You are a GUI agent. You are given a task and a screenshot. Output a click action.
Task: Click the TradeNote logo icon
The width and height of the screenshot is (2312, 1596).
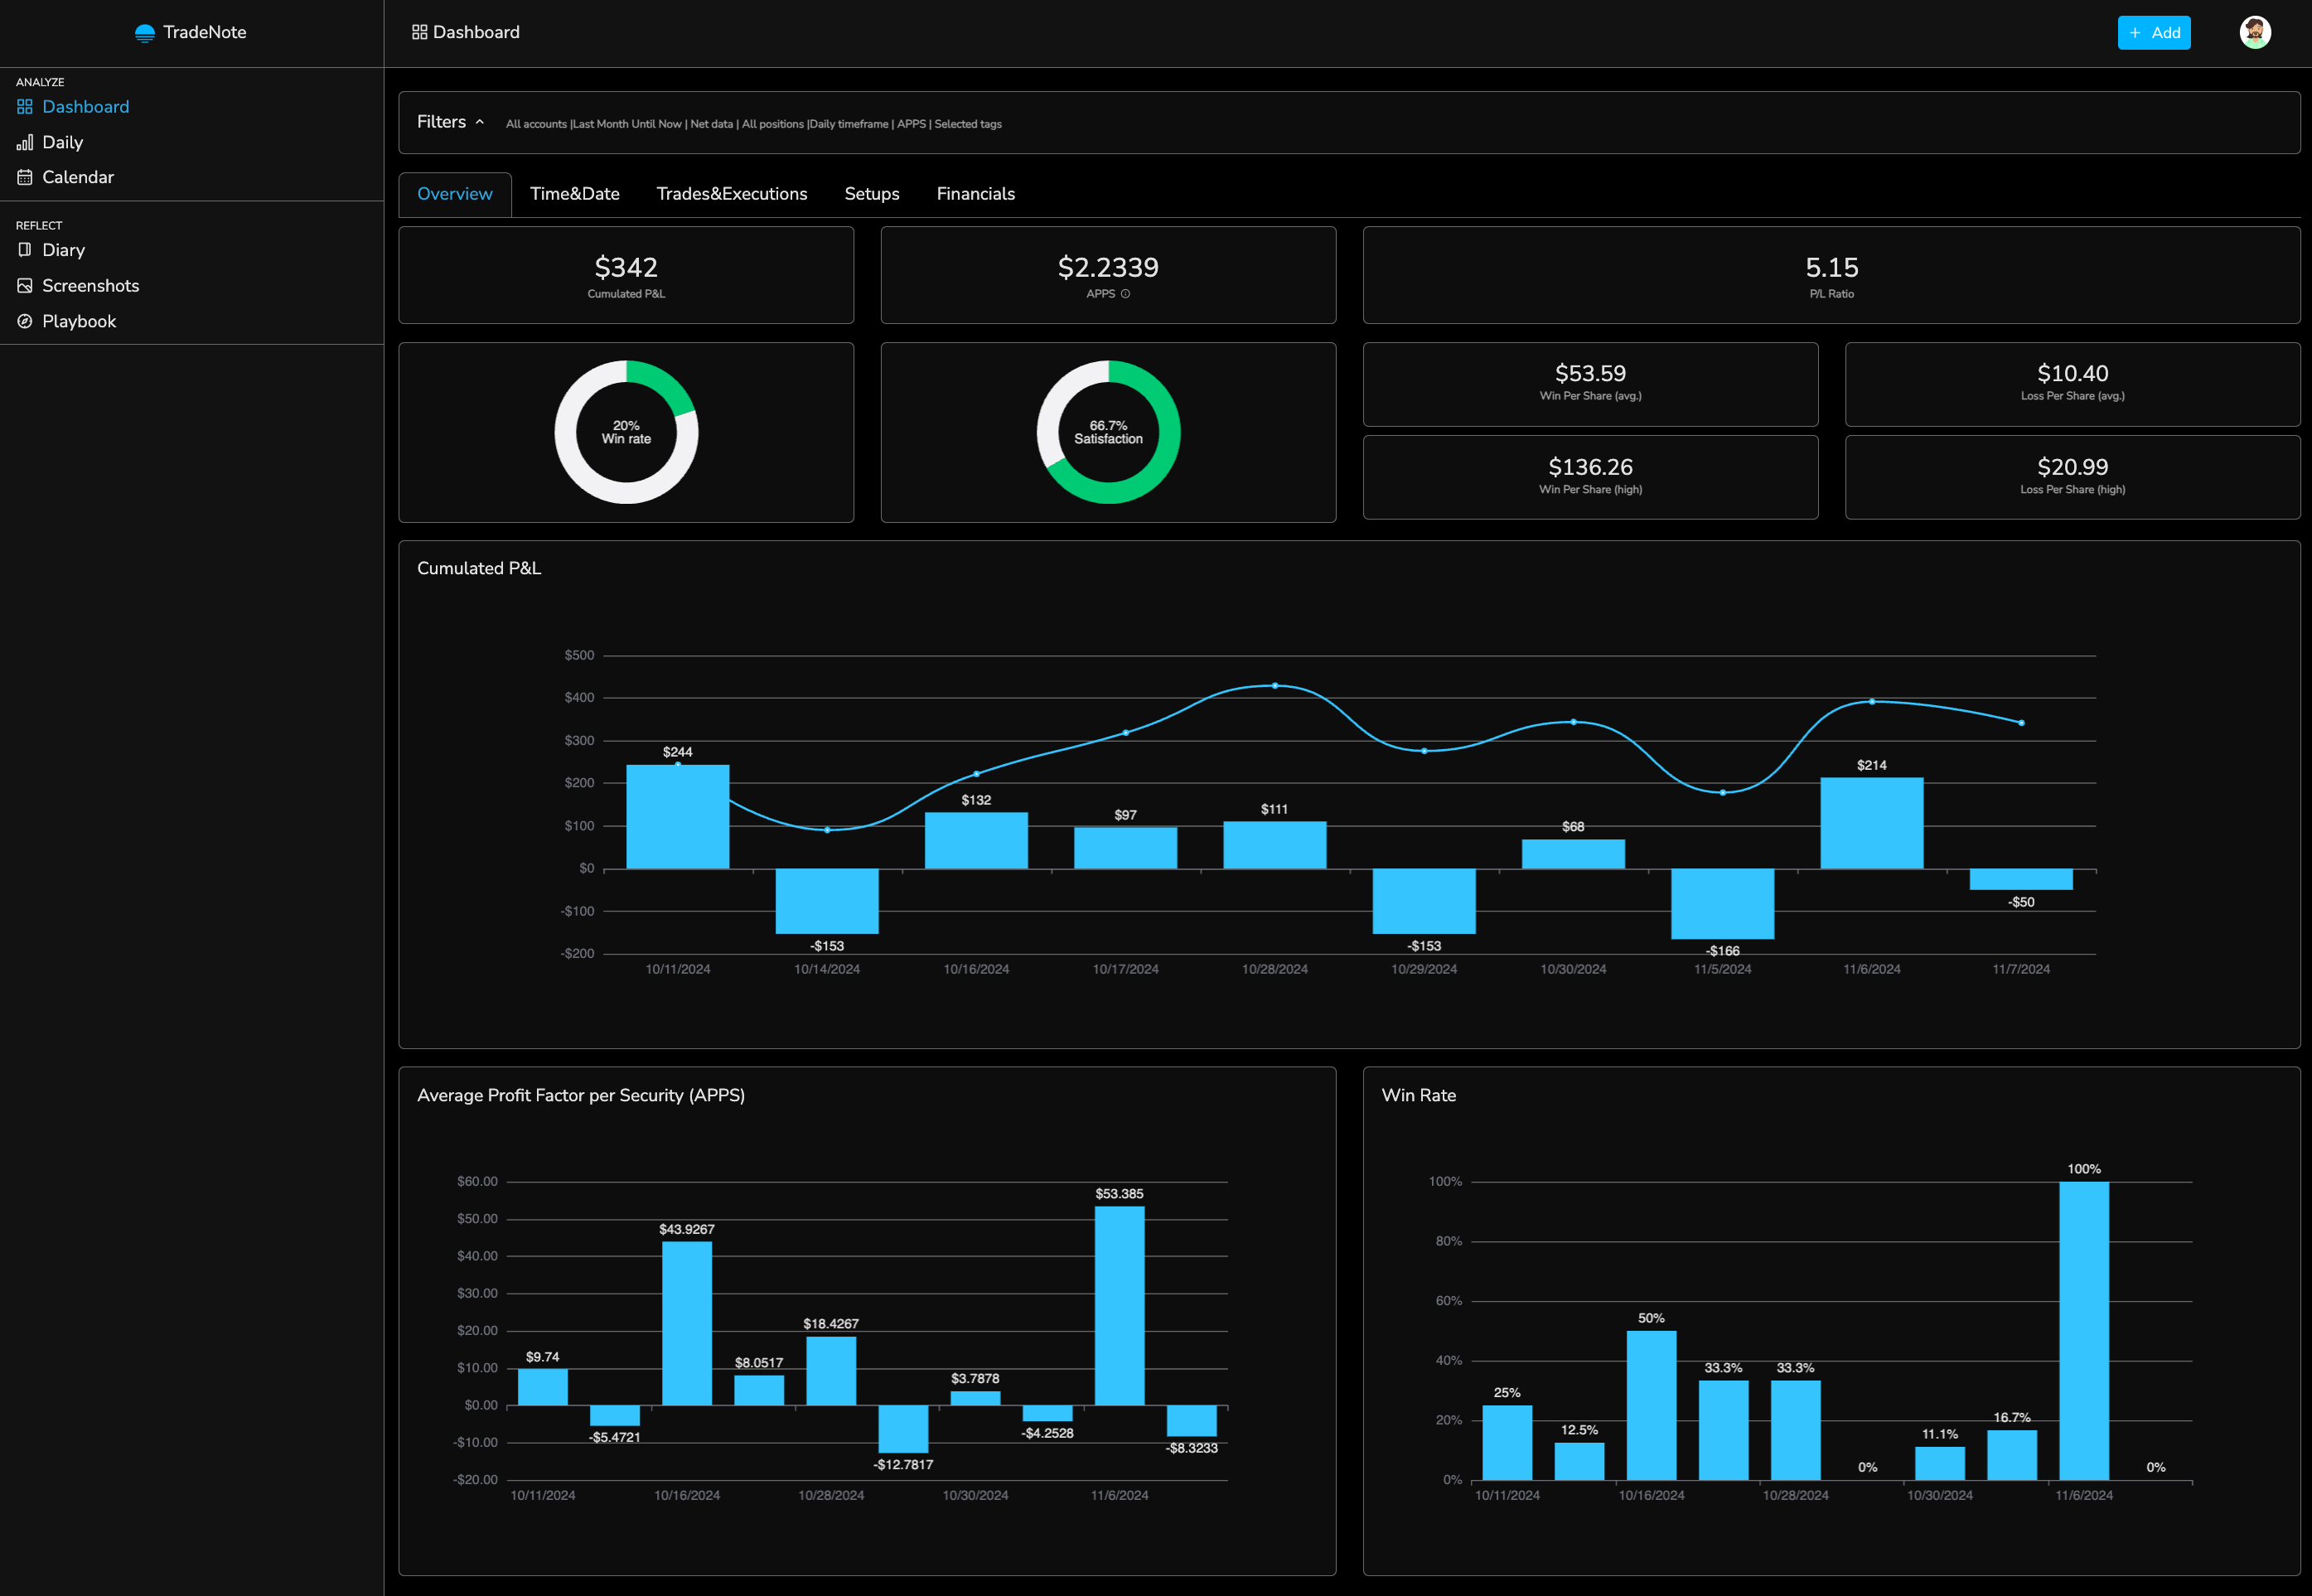145,33
